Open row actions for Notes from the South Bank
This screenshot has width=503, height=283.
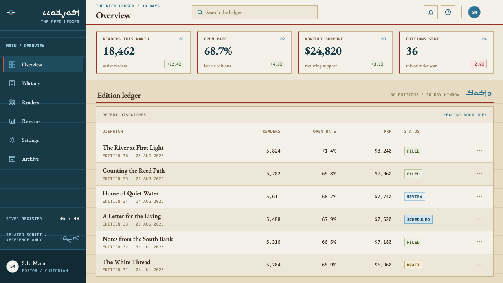479,242
